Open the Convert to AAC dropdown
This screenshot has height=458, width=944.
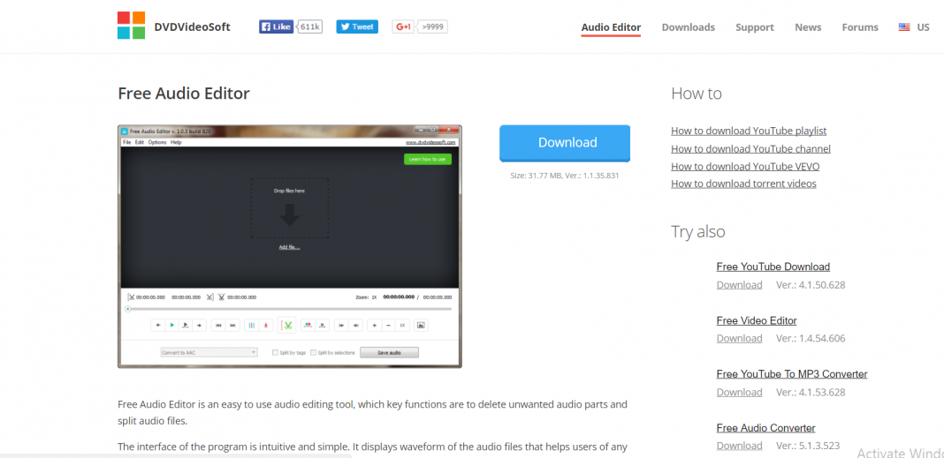(x=209, y=353)
